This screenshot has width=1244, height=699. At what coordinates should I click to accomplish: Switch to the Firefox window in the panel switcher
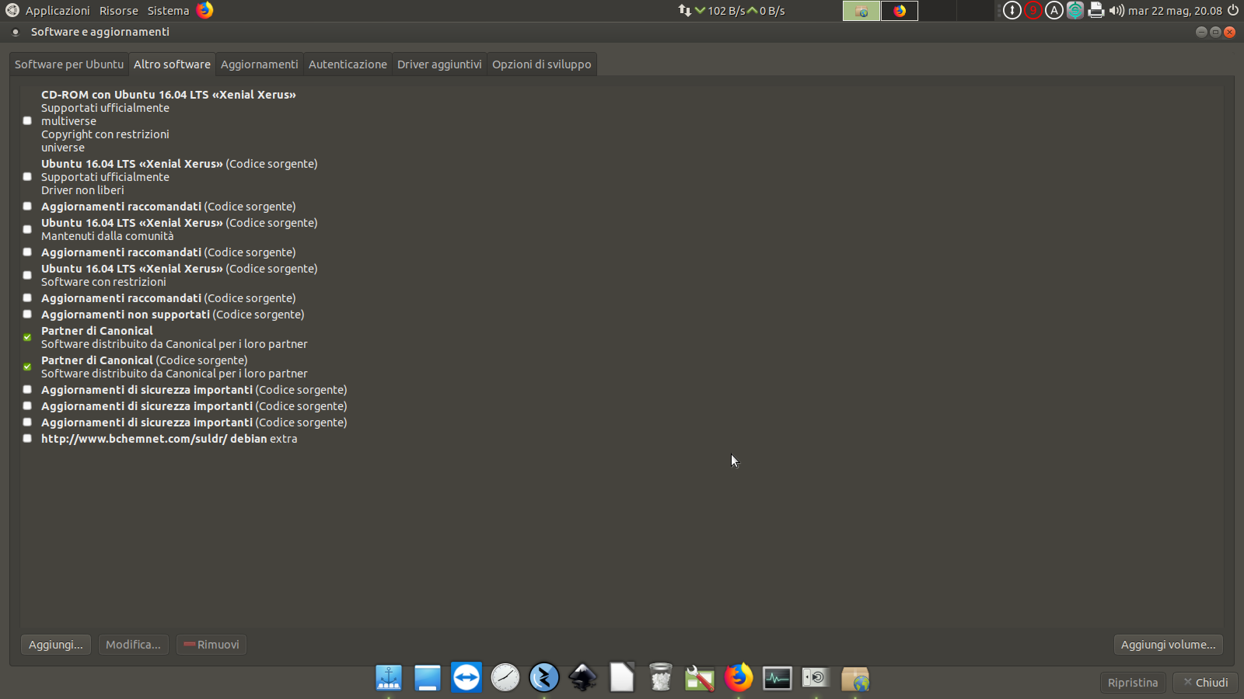[900, 11]
